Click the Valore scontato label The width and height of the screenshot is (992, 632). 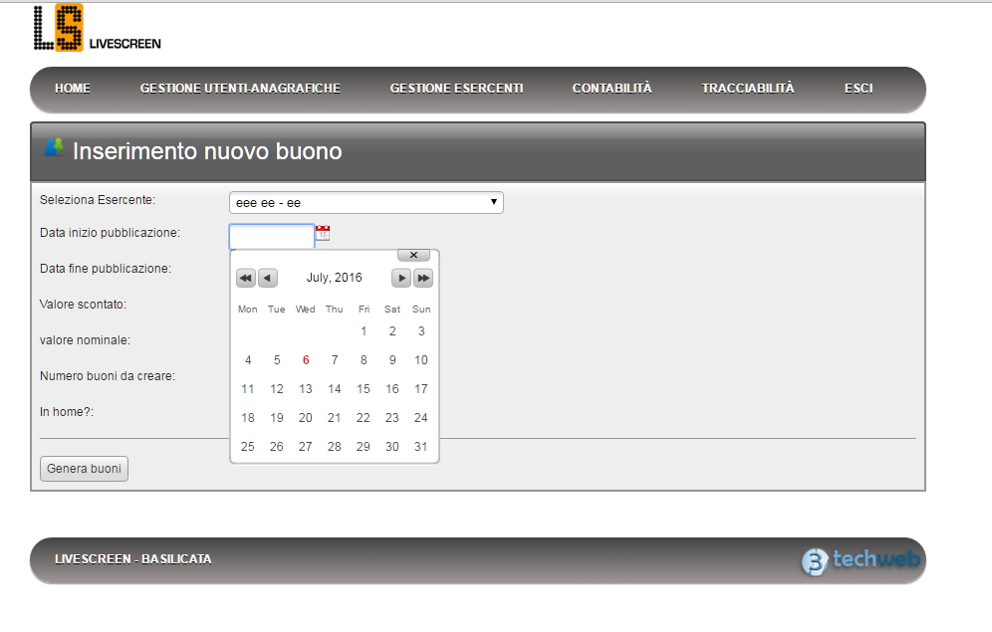click(83, 305)
